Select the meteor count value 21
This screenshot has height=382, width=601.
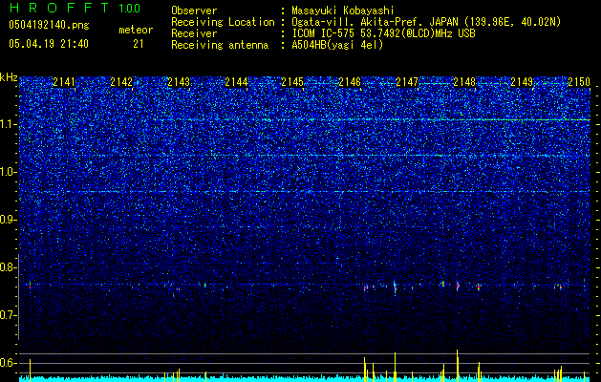(138, 44)
